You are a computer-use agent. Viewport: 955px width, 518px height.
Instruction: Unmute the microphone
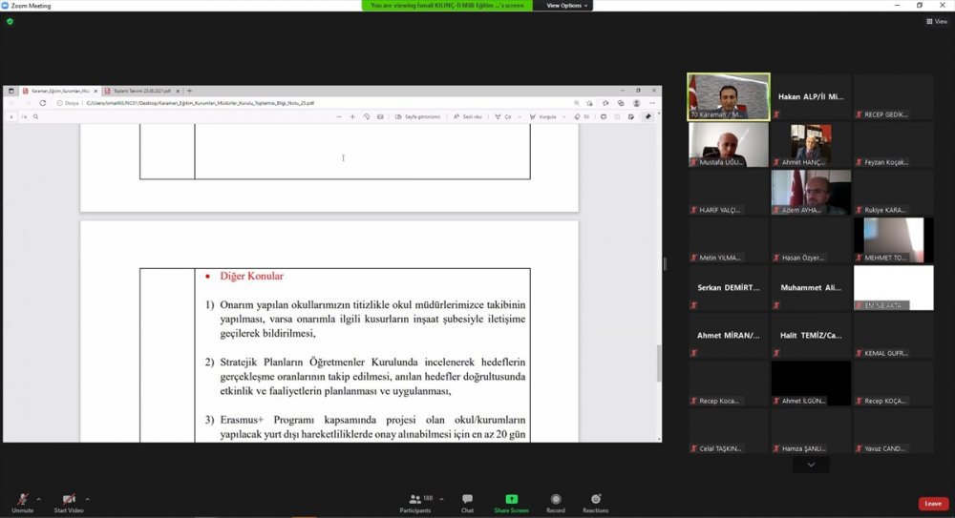[22, 503]
